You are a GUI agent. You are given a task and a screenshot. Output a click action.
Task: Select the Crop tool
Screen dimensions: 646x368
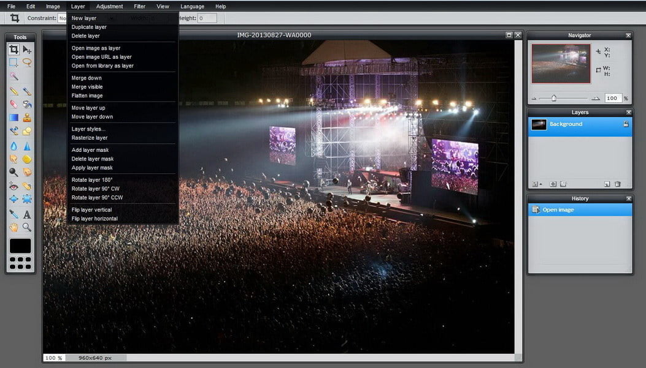(x=13, y=50)
